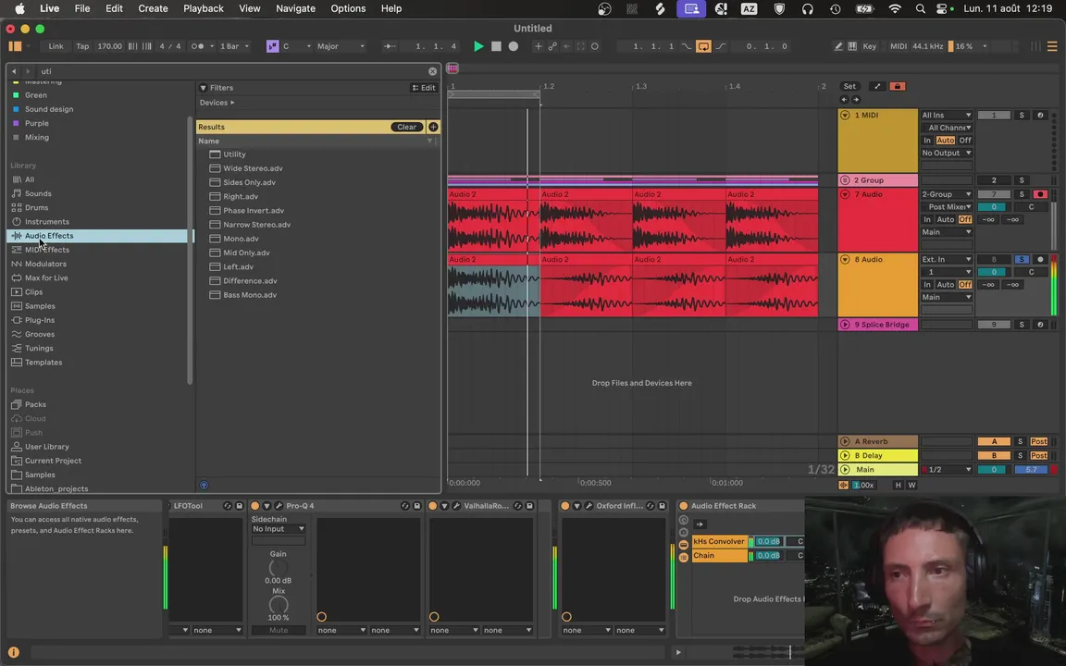Fold the 7 Audio track

click(x=845, y=194)
